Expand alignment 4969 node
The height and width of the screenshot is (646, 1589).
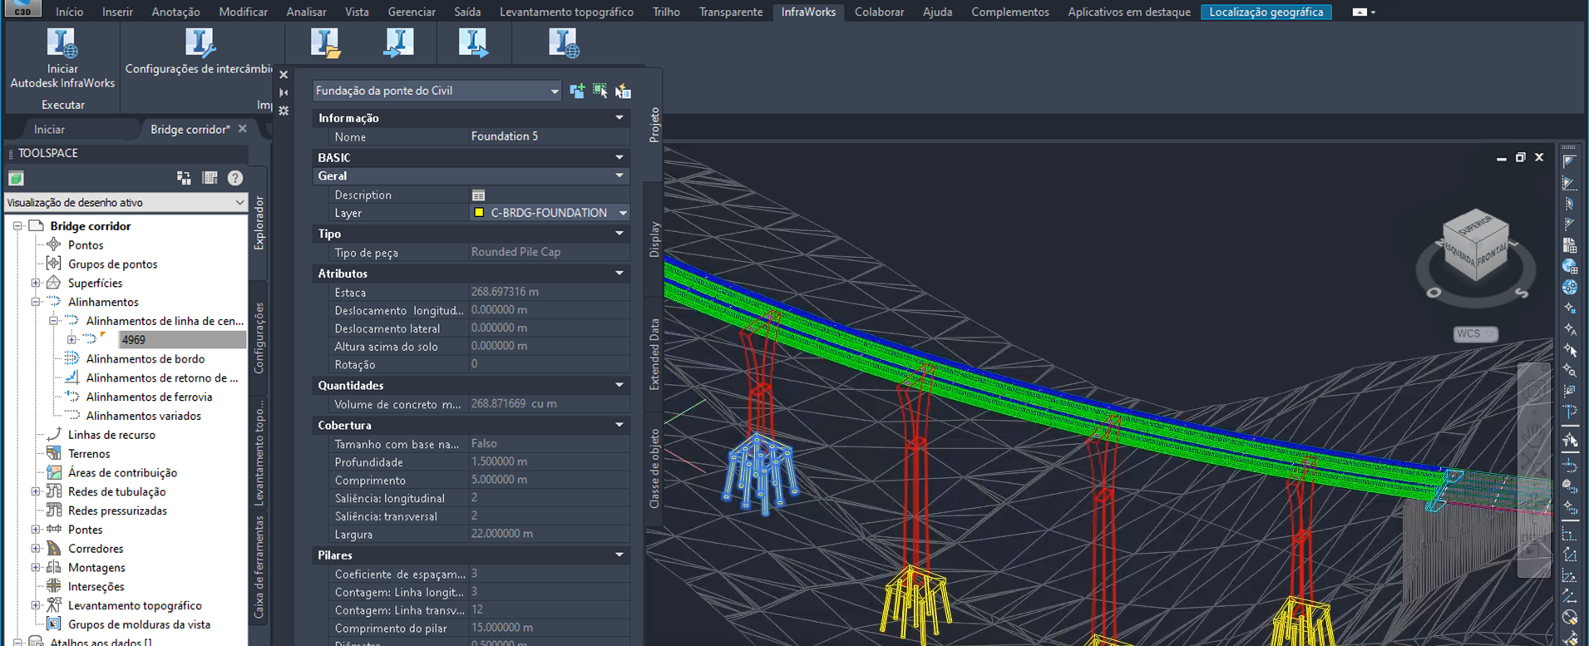coord(72,339)
